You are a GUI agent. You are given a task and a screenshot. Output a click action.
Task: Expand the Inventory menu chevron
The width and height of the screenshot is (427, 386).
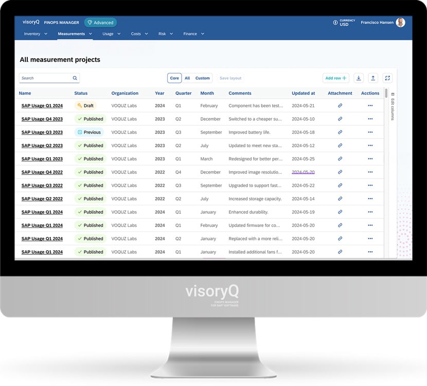46,34
